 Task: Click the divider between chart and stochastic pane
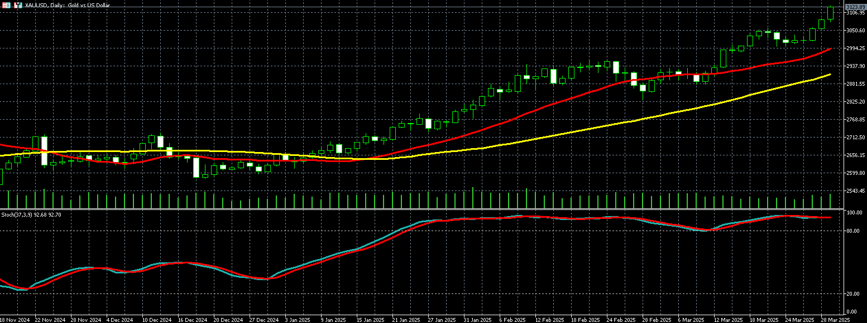(x=424, y=210)
